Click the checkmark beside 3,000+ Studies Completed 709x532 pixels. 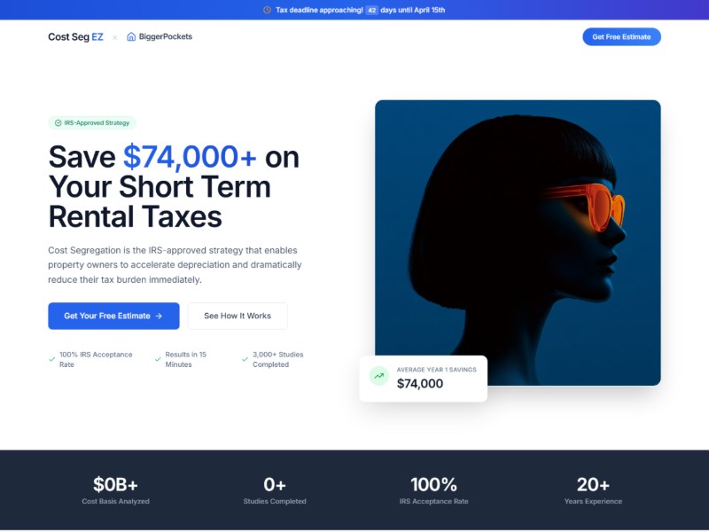[245, 359]
